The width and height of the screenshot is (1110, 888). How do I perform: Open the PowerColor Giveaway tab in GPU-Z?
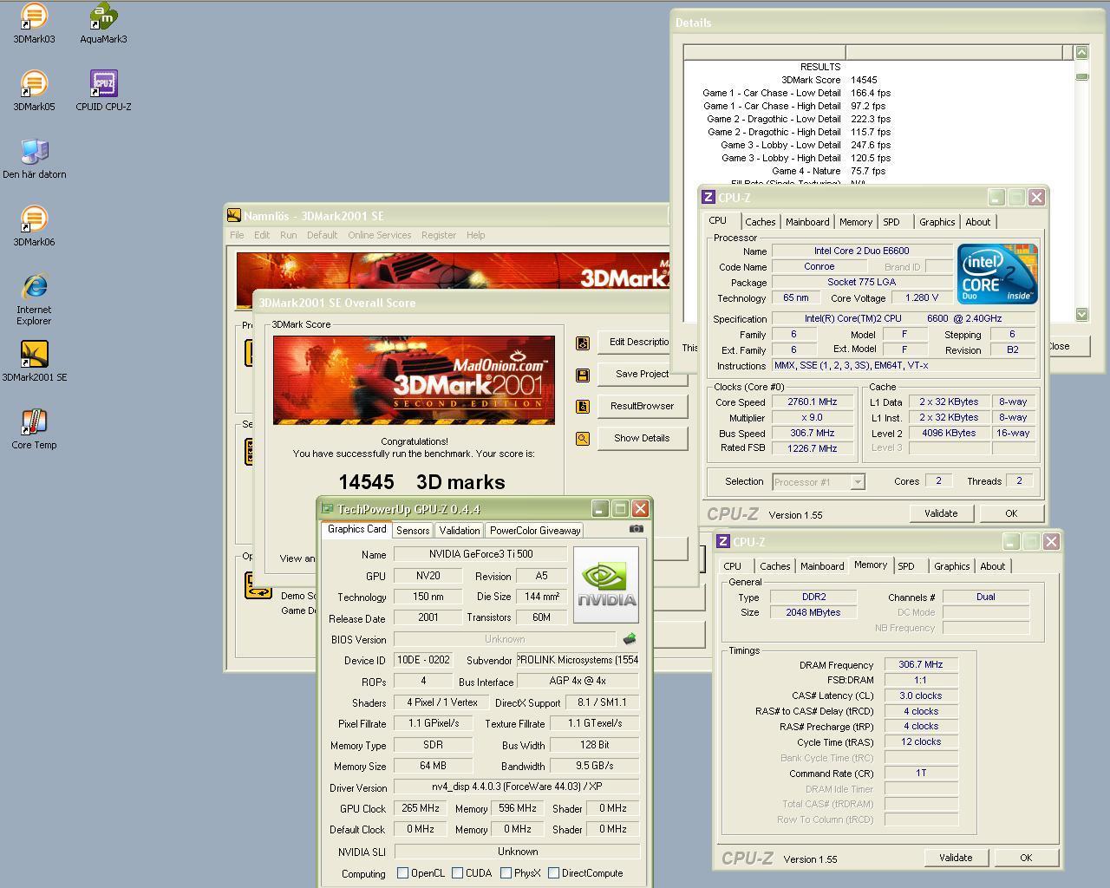tap(535, 531)
